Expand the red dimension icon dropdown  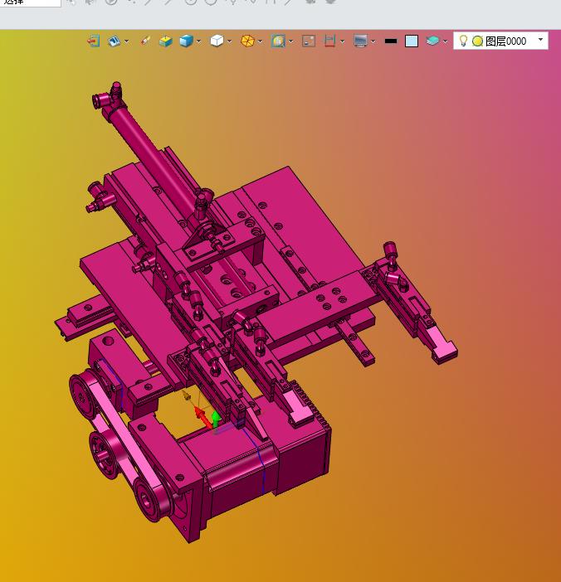342,41
